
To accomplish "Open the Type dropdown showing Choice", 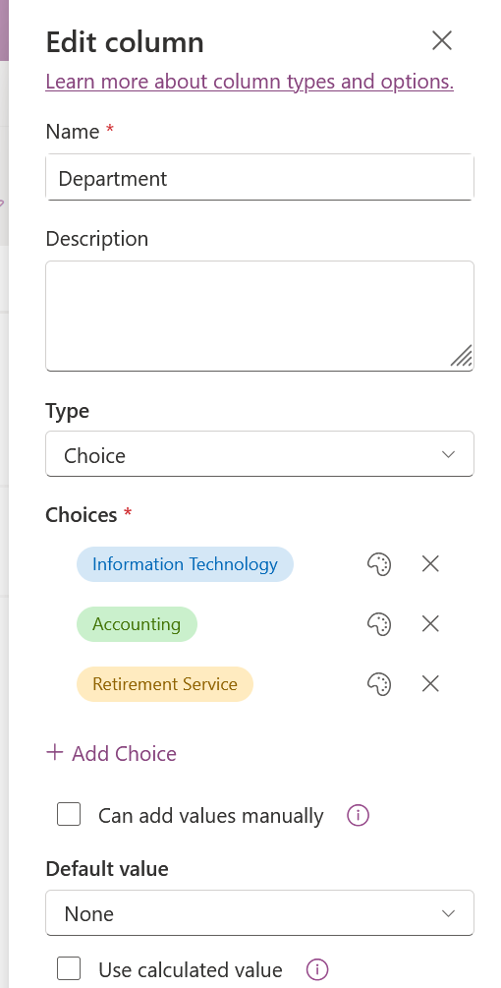I will click(259, 453).
